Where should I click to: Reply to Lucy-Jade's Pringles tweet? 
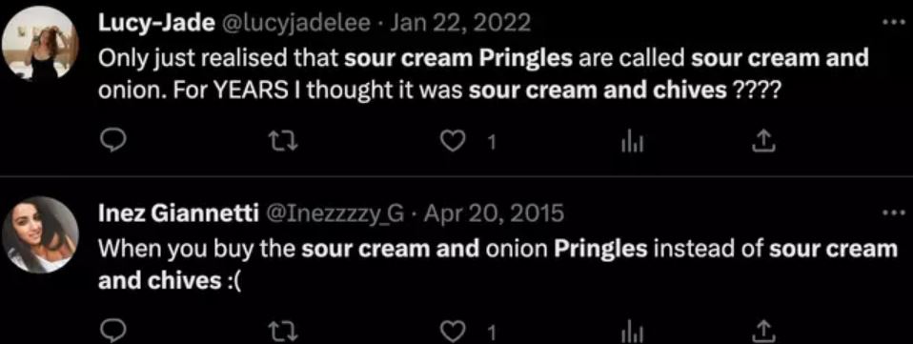point(111,141)
